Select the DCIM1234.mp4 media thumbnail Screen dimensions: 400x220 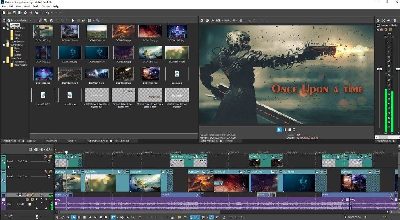tap(96, 32)
